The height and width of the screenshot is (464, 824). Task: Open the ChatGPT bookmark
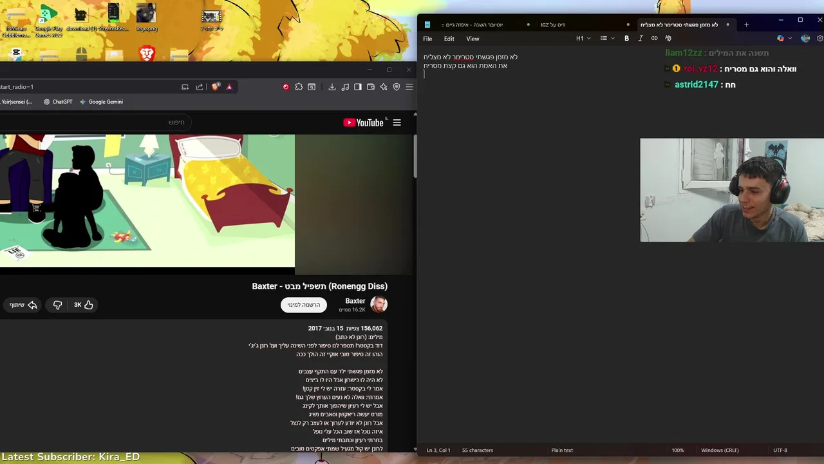[57, 102]
